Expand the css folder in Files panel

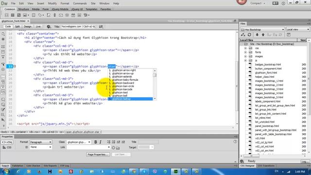[245, 48]
